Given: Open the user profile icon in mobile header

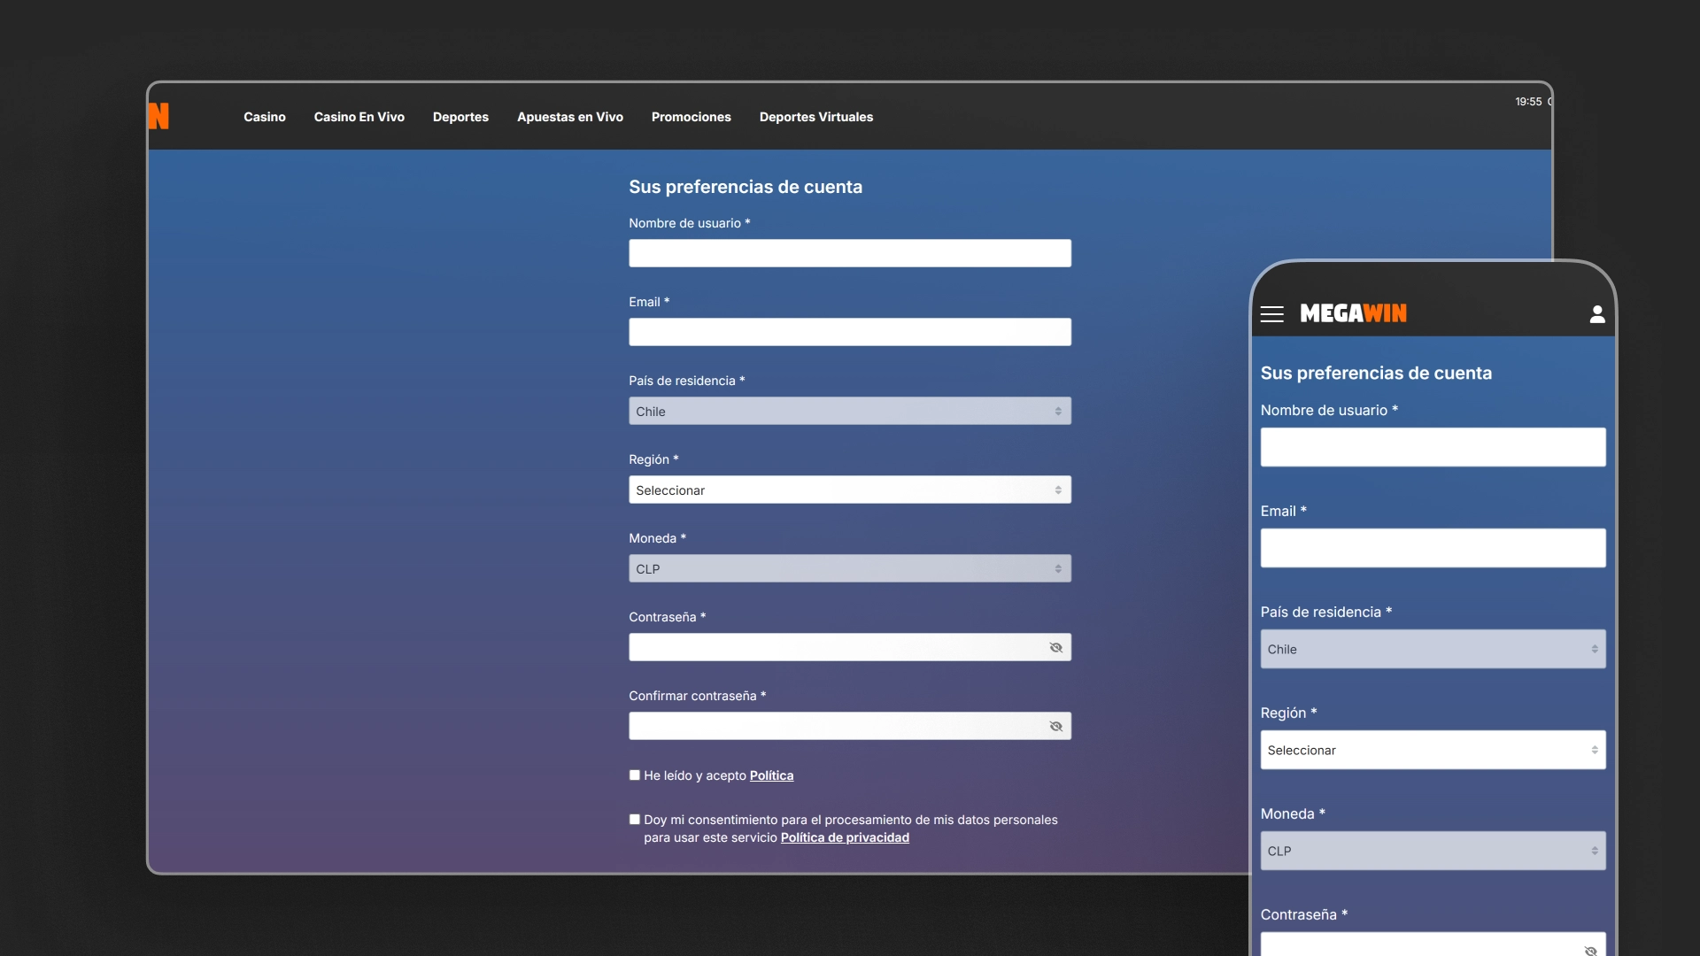Looking at the screenshot, I should [1596, 314].
